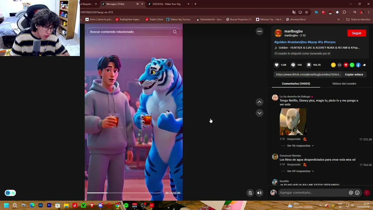Share the video to Facebook

(x=358, y=65)
